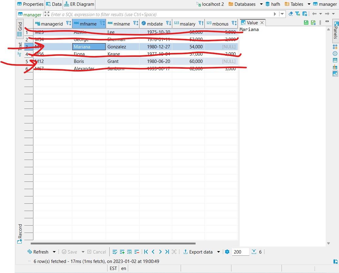Open the Export data dropdown
339x273 pixels.
click(x=218, y=252)
